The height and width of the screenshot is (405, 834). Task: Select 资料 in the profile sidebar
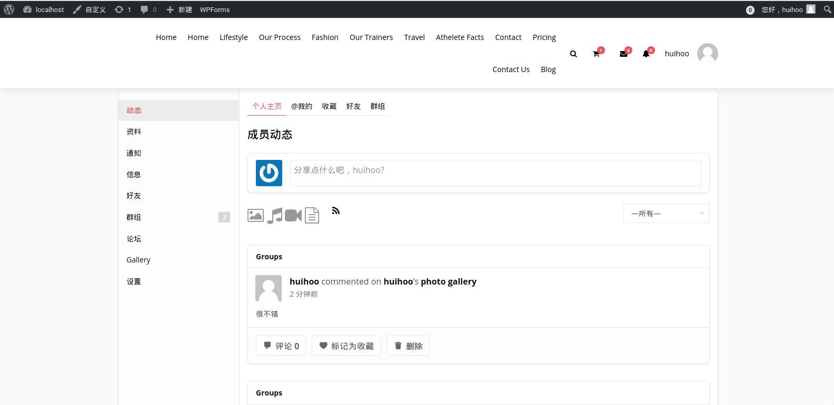134,131
